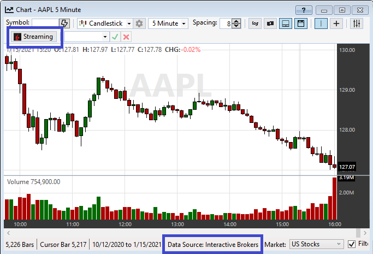Click the 2.00M volume axis label
373x254 pixels.
346,192
